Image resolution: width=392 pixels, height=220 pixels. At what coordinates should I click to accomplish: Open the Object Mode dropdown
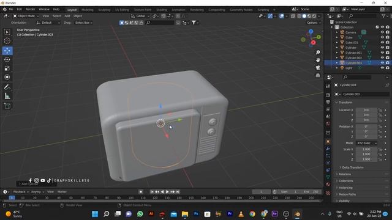tap(26, 16)
